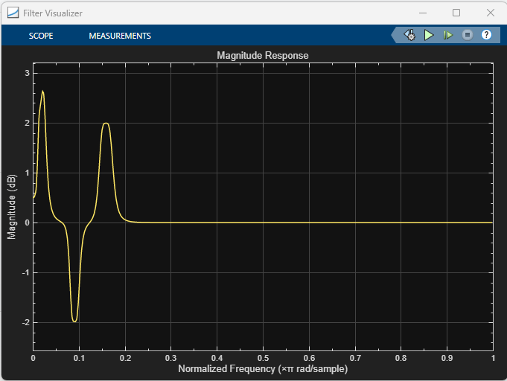Click the Filter Visualizer app icon in title bar

(x=13, y=13)
